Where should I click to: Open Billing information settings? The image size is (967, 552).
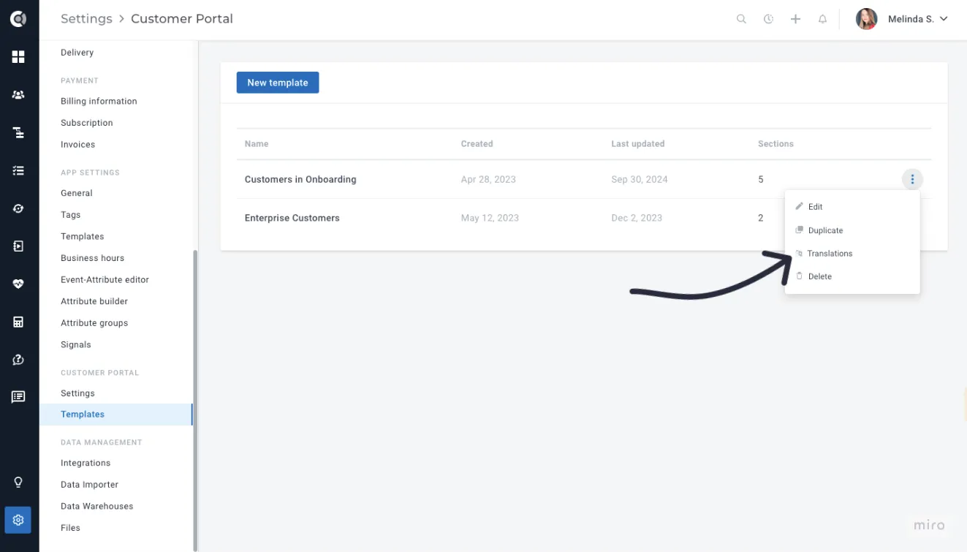click(x=99, y=101)
